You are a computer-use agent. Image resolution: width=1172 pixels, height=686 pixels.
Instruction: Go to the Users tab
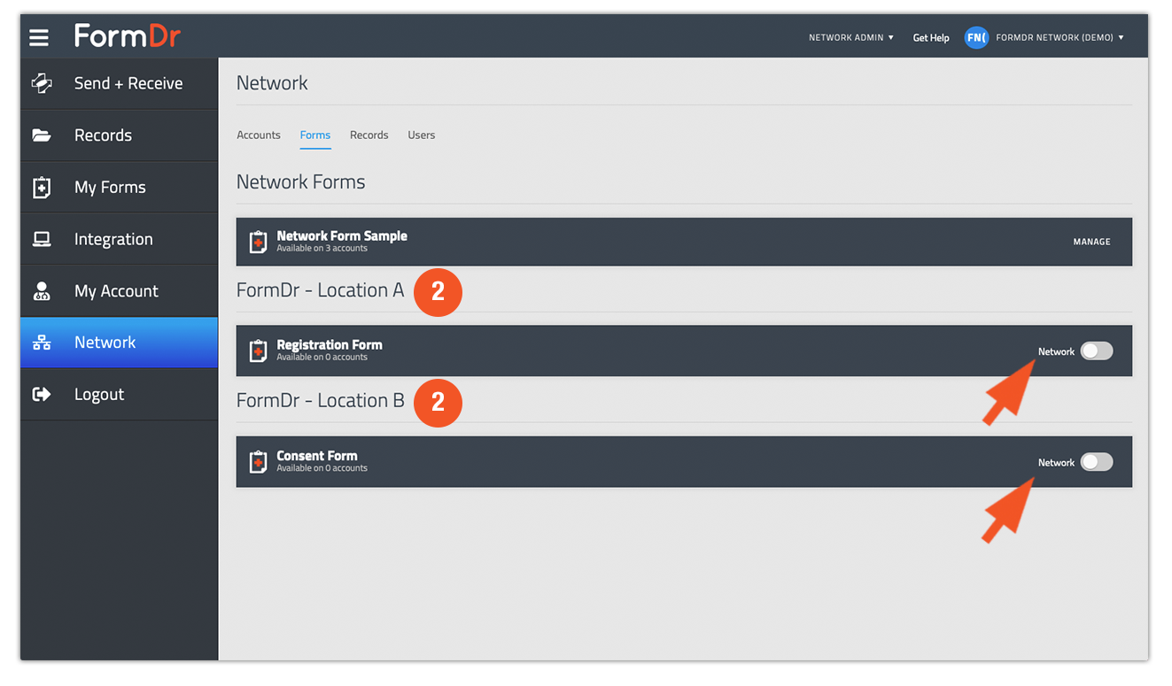point(422,135)
